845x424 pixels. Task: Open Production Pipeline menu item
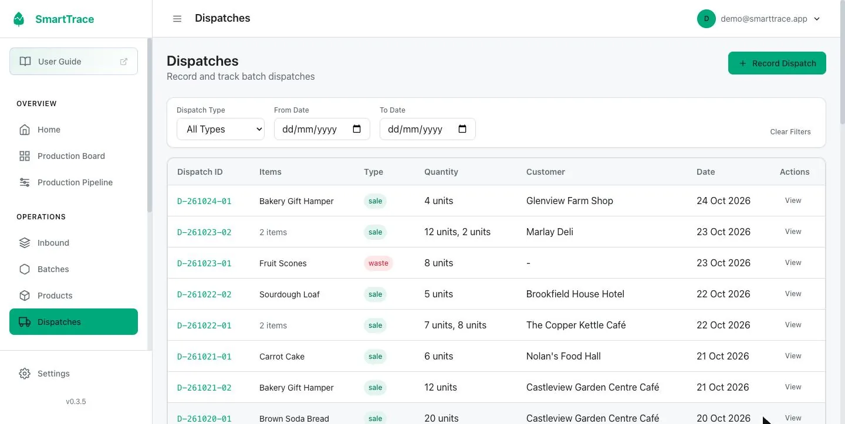coord(73,182)
